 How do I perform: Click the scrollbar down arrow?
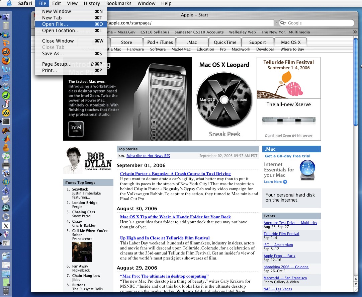tap(356, 284)
